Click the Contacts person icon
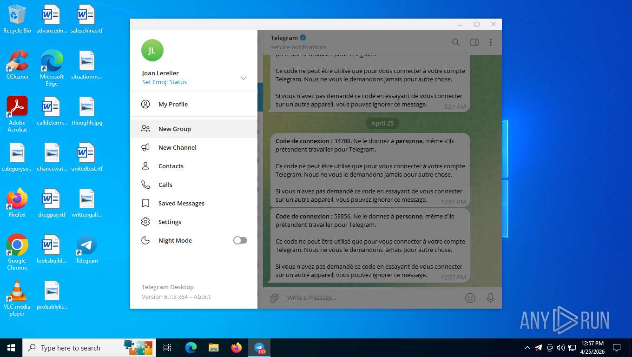This screenshot has height=357, width=632. pos(145,166)
